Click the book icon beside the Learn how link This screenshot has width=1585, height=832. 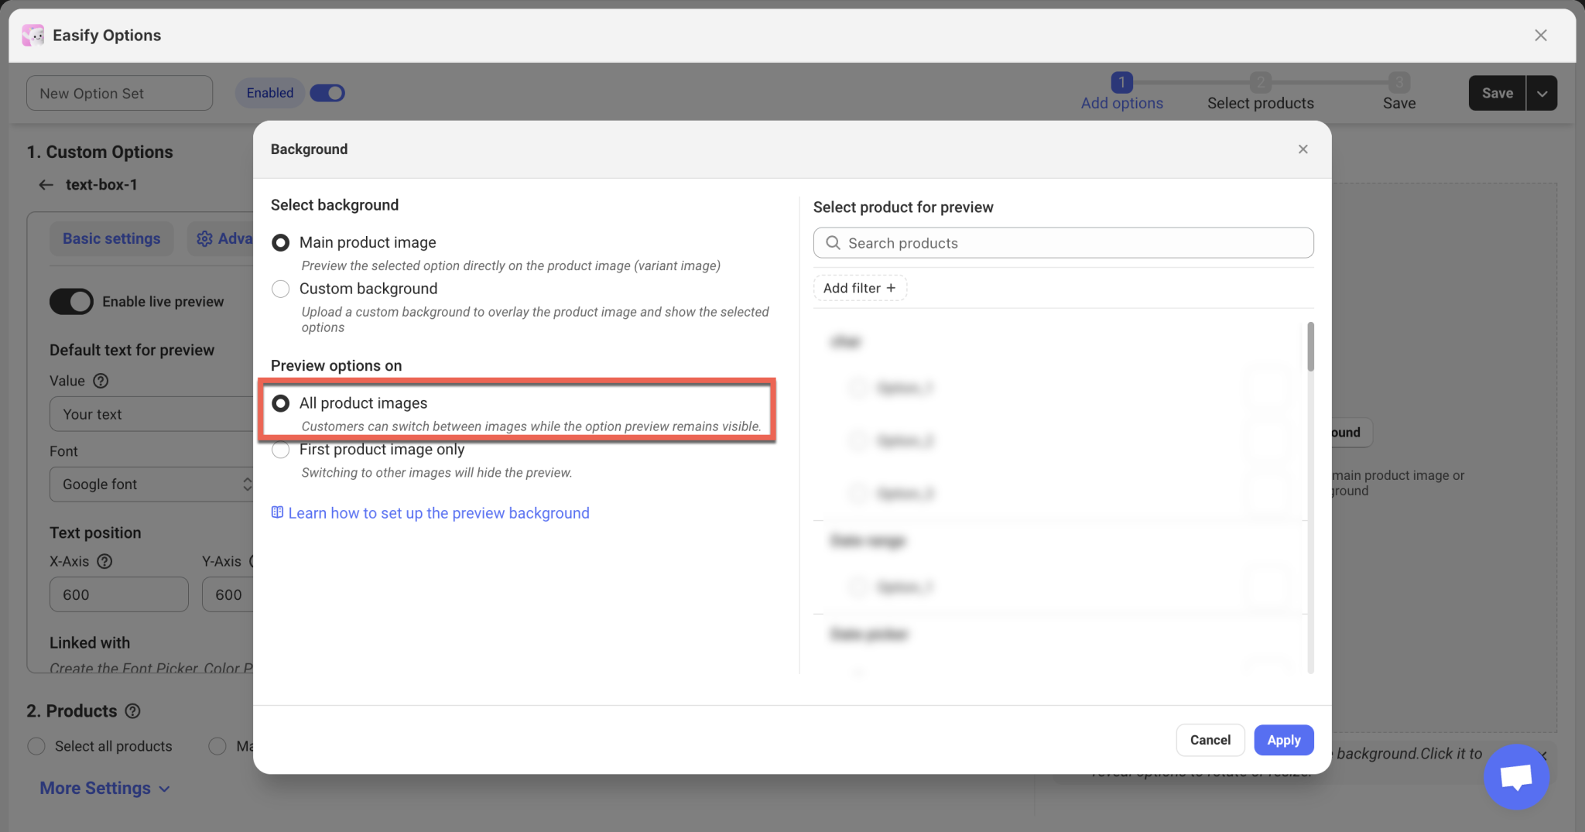[x=277, y=512]
